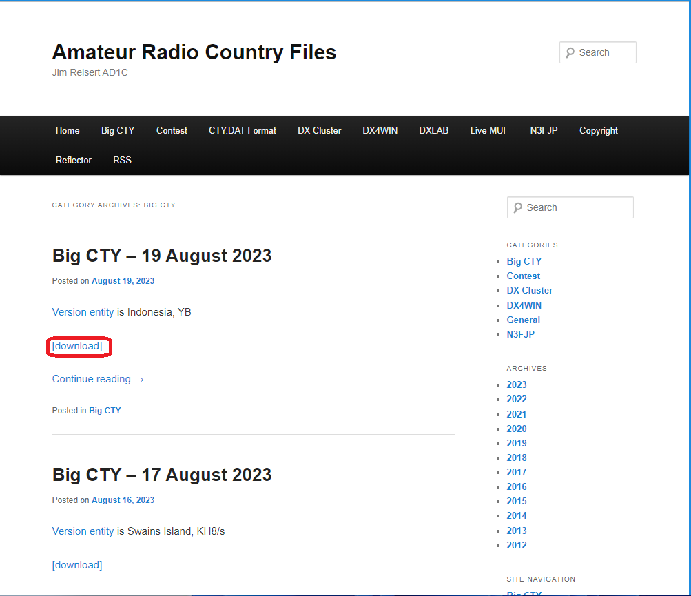Open post Big CTY – 17 August 2023

162,475
